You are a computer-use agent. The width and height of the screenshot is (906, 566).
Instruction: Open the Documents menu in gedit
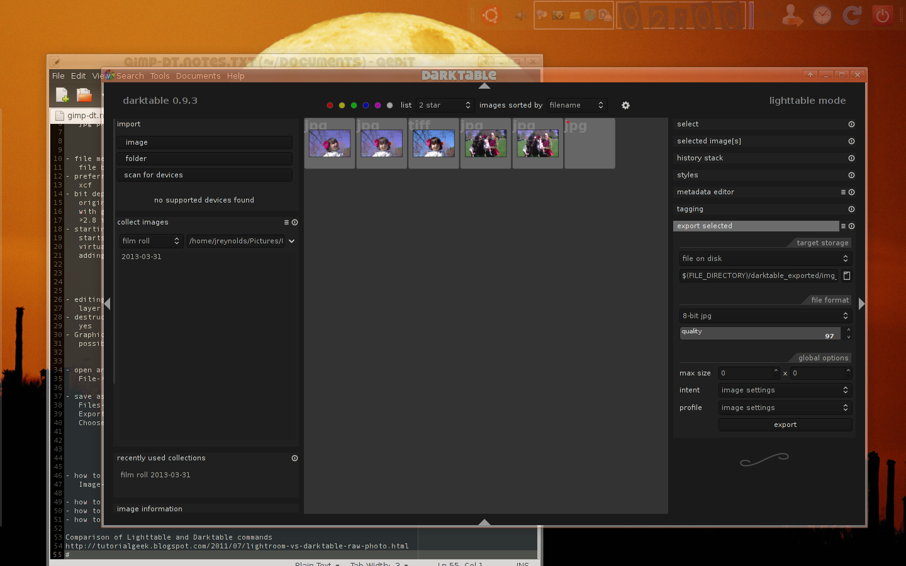(198, 76)
